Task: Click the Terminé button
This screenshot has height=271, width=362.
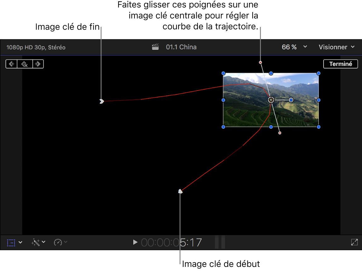Action: pyautogui.click(x=340, y=64)
